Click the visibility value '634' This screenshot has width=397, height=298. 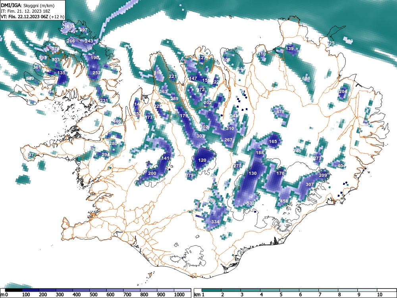[71, 26]
